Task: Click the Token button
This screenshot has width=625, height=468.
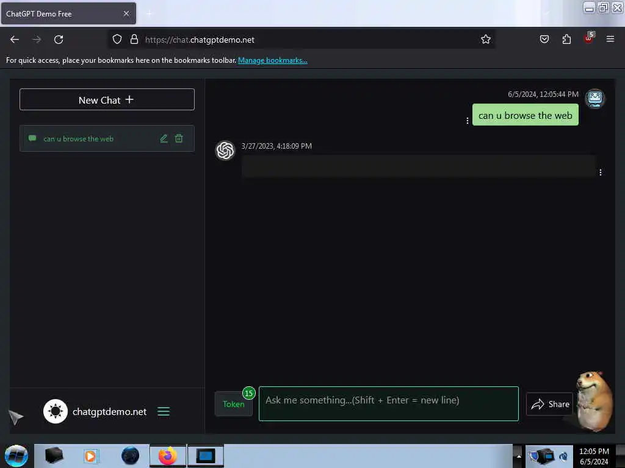Action: [x=234, y=405]
